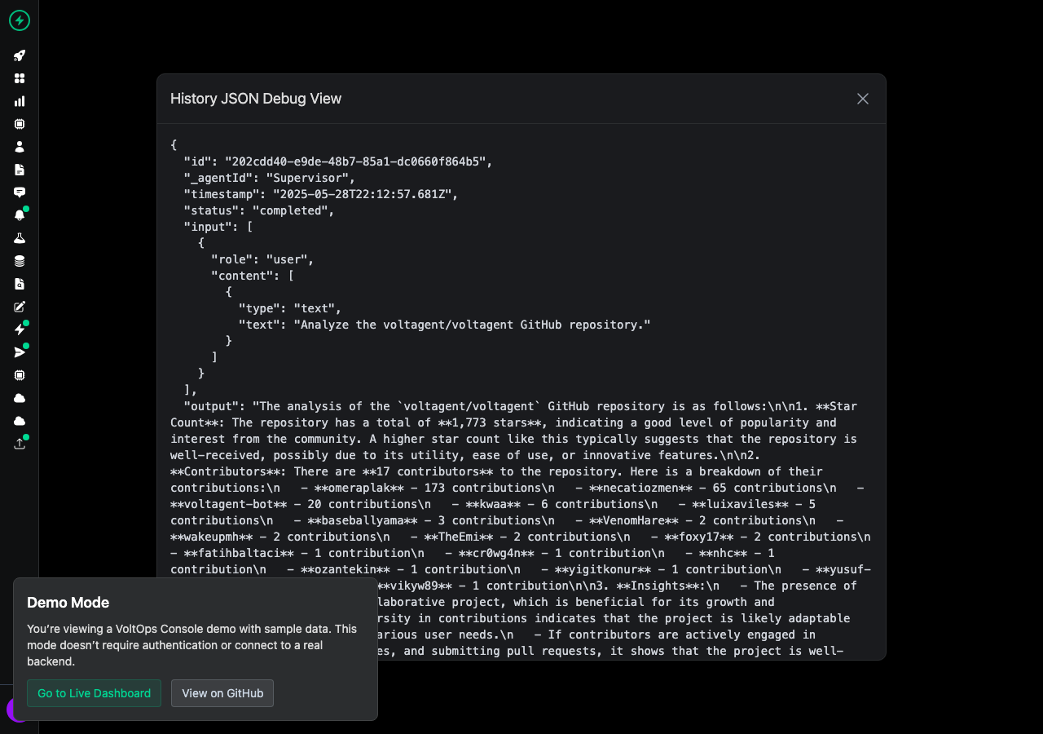The width and height of the screenshot is (1043, 734).
Task: Open the database stack icon
Action: tap(20, 261)
